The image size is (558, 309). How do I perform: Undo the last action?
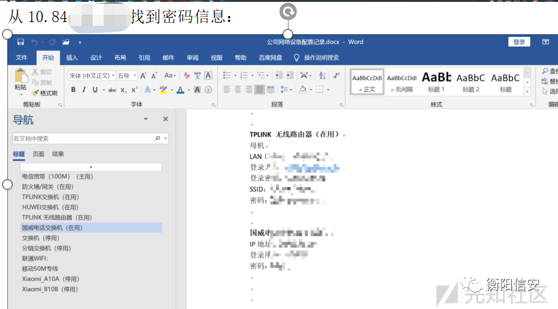(x=34, y=42)
